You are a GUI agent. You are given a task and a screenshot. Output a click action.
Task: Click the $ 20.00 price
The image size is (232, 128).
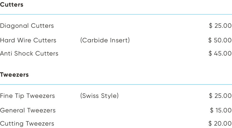click(220, 124)
